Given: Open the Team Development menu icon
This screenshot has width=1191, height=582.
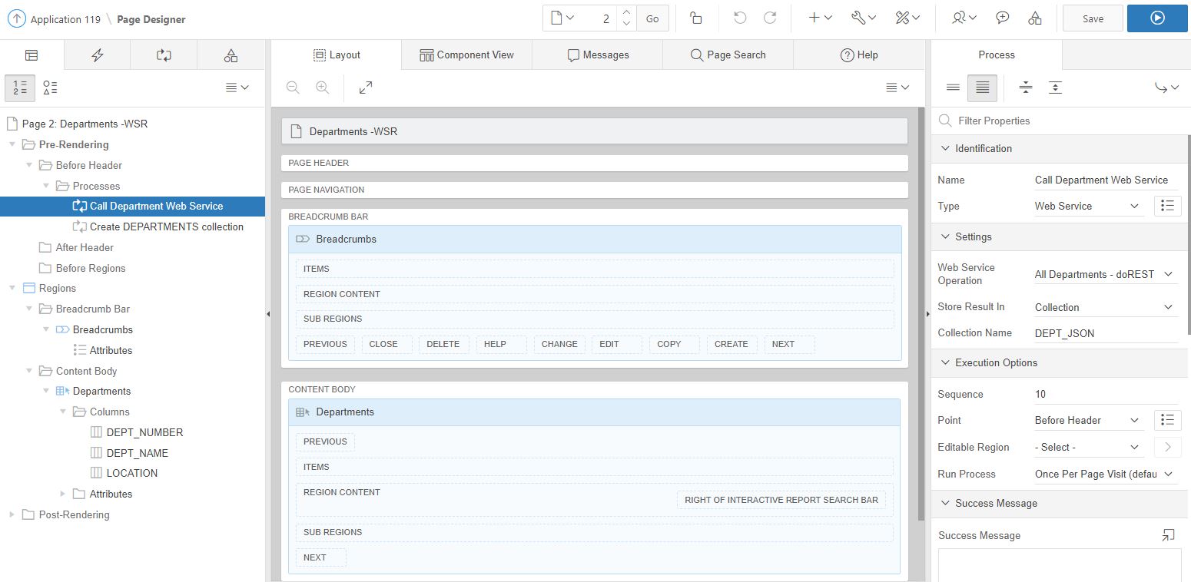Looking at the screenshot, I should click(x=964, y=18).
